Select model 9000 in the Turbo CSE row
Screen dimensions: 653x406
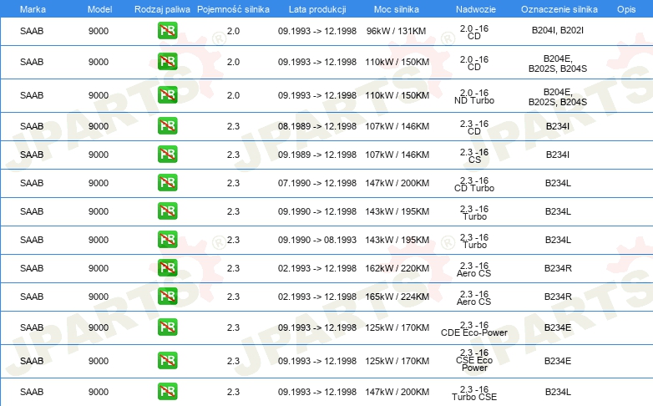pyautogui.click(x=99, y=392)
